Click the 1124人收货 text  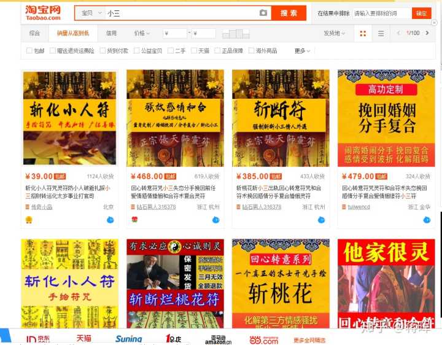point(100,176)
